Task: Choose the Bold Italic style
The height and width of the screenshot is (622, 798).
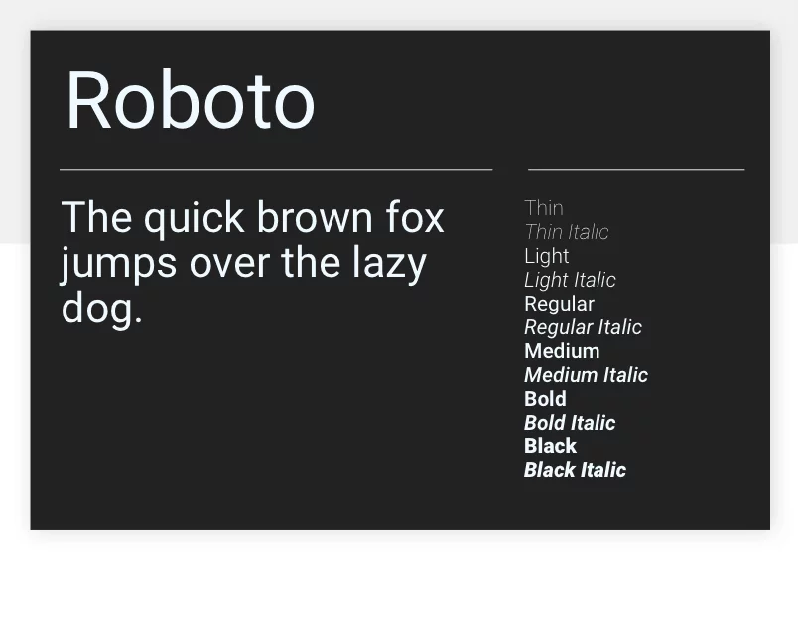Action: coord(570,423)
